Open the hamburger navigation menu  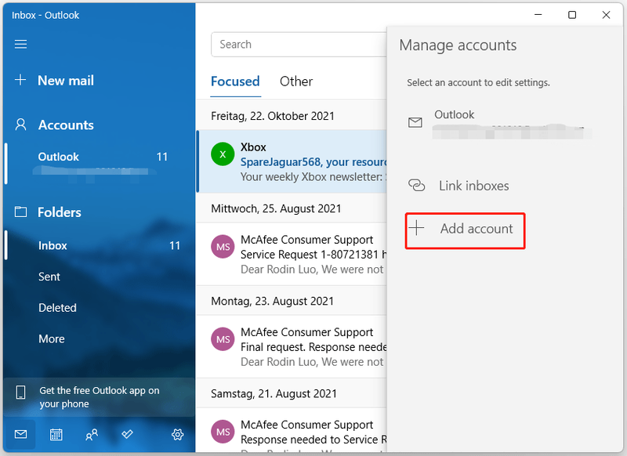point(20,44)
